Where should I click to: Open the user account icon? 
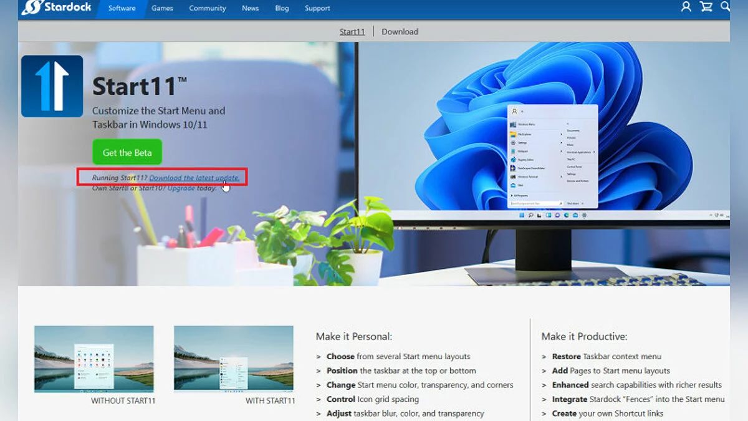click(x=686, y=7)
